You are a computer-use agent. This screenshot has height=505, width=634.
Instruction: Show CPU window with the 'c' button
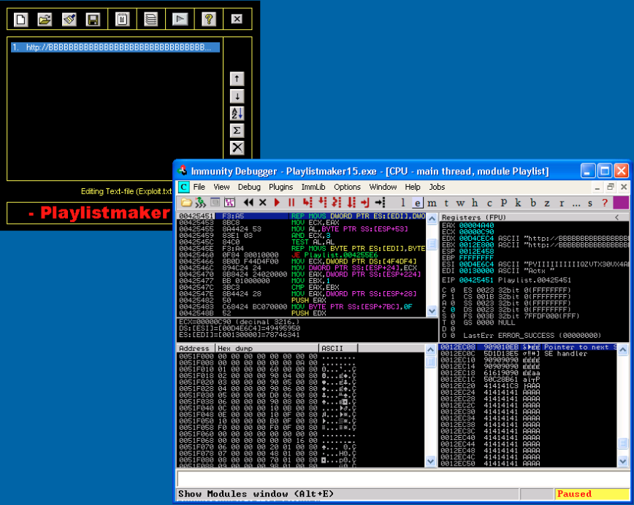click(x=489, y=203)
